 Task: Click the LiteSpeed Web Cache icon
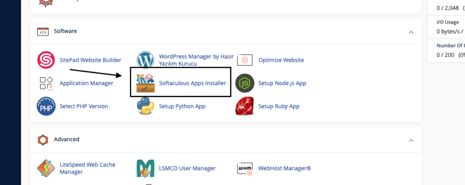click(46, 168)
